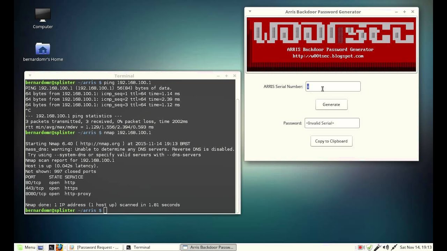
Task: Click the '8080/tcp open http-proxy' line
Action: point(58,193)
